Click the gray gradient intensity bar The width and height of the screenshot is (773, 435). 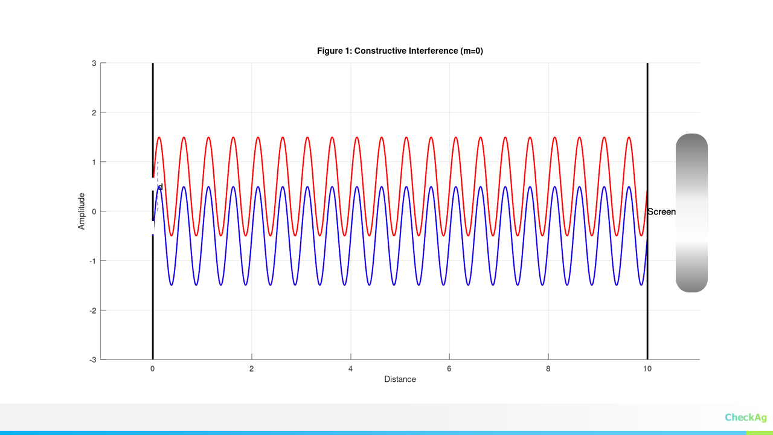coord(691,213)
